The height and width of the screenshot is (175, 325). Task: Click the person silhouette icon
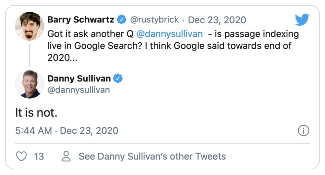pos(66,156)
